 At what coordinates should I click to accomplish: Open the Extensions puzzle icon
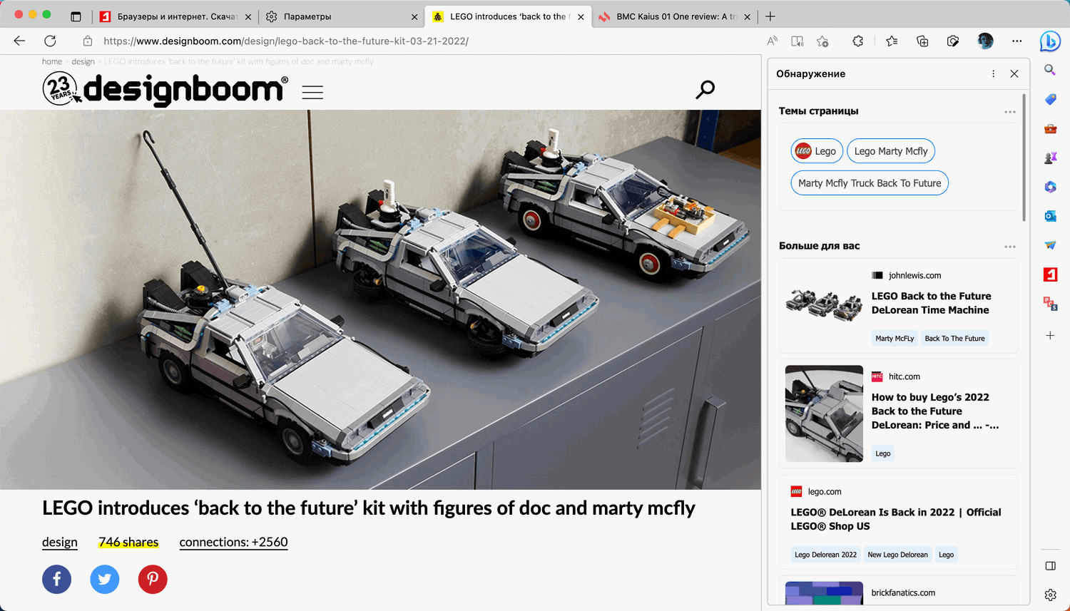point(858,41)
